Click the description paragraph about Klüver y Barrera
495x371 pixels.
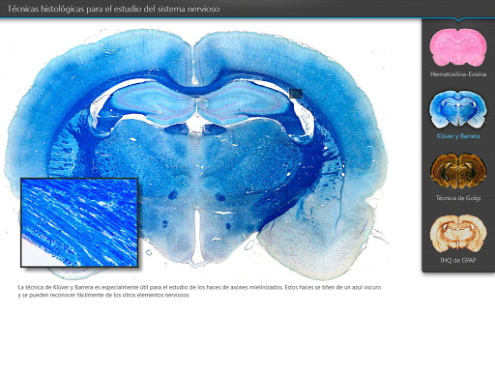pyautogui.click(x=199, y=291)
